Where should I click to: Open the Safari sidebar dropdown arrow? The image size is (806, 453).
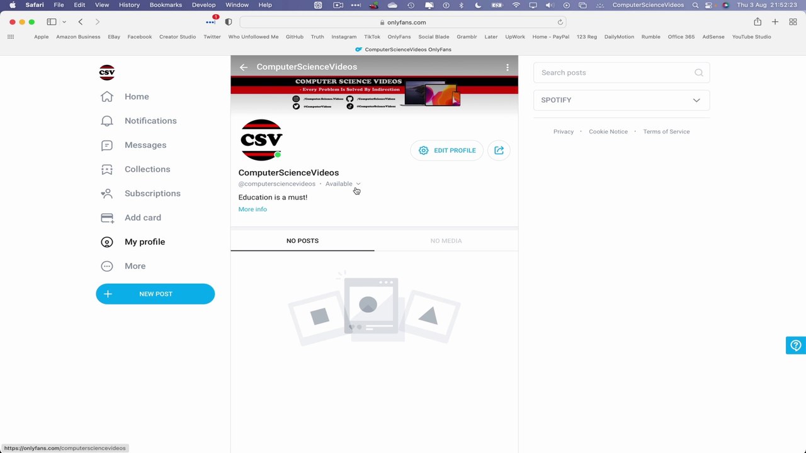64,22
